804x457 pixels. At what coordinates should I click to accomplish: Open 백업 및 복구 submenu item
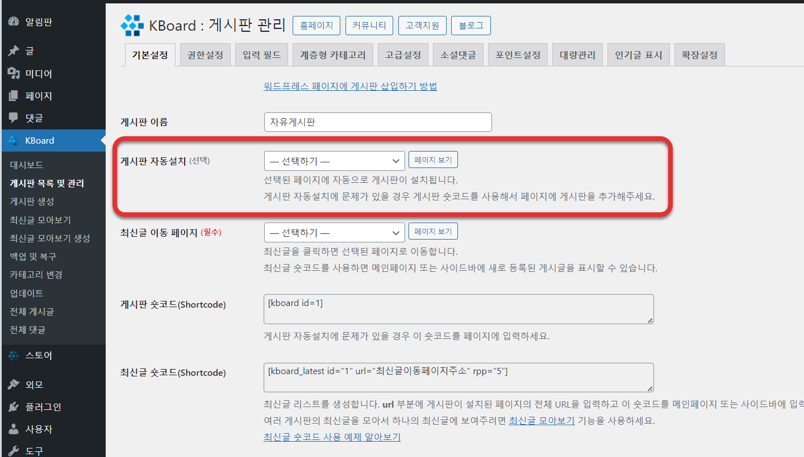(x=33, y=257)
